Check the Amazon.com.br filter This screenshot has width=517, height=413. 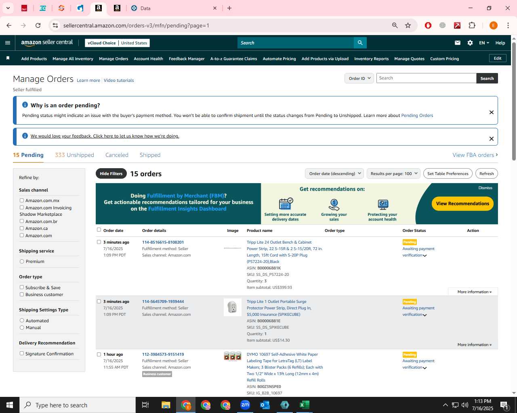(22, 221)
